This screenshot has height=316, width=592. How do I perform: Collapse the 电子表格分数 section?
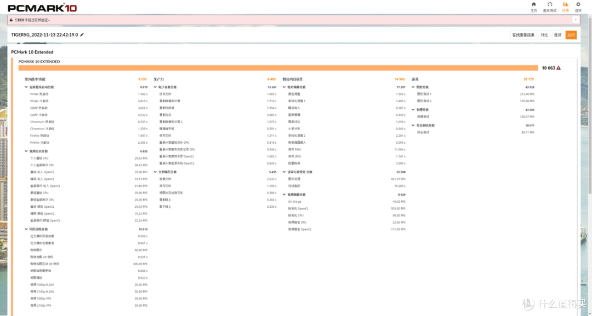[155, 87]
